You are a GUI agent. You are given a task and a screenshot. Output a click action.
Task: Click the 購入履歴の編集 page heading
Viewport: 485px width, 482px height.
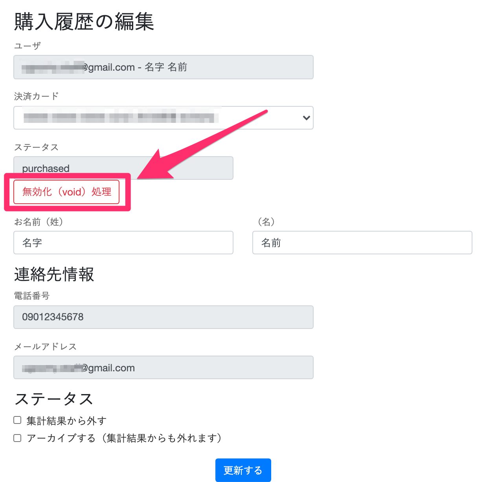coord(84,22)
